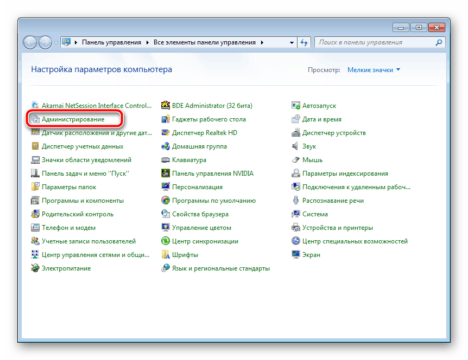Open the Программы и компоненты link
Screen dimensions: 468x360
[x=83, y=201]
